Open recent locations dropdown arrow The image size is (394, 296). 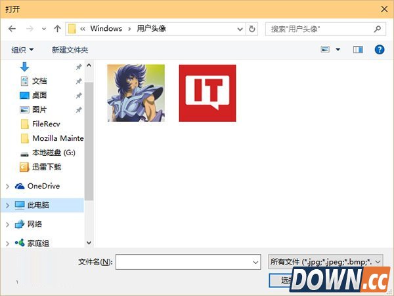[x=44, y=29]
